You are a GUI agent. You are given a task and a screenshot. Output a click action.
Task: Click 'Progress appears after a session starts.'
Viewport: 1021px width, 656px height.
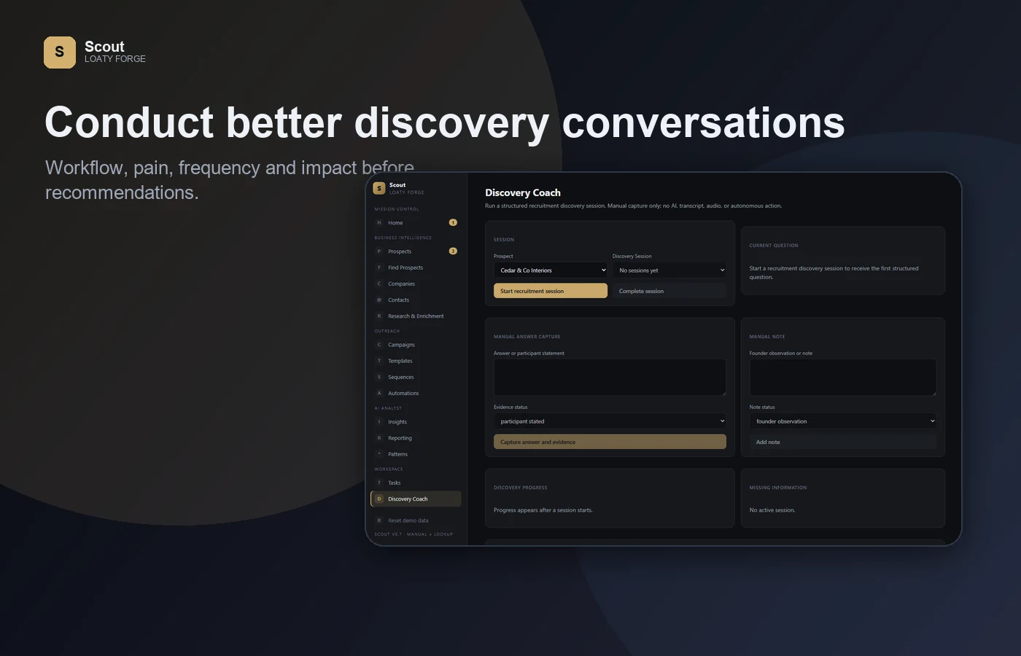click(543, 510)
